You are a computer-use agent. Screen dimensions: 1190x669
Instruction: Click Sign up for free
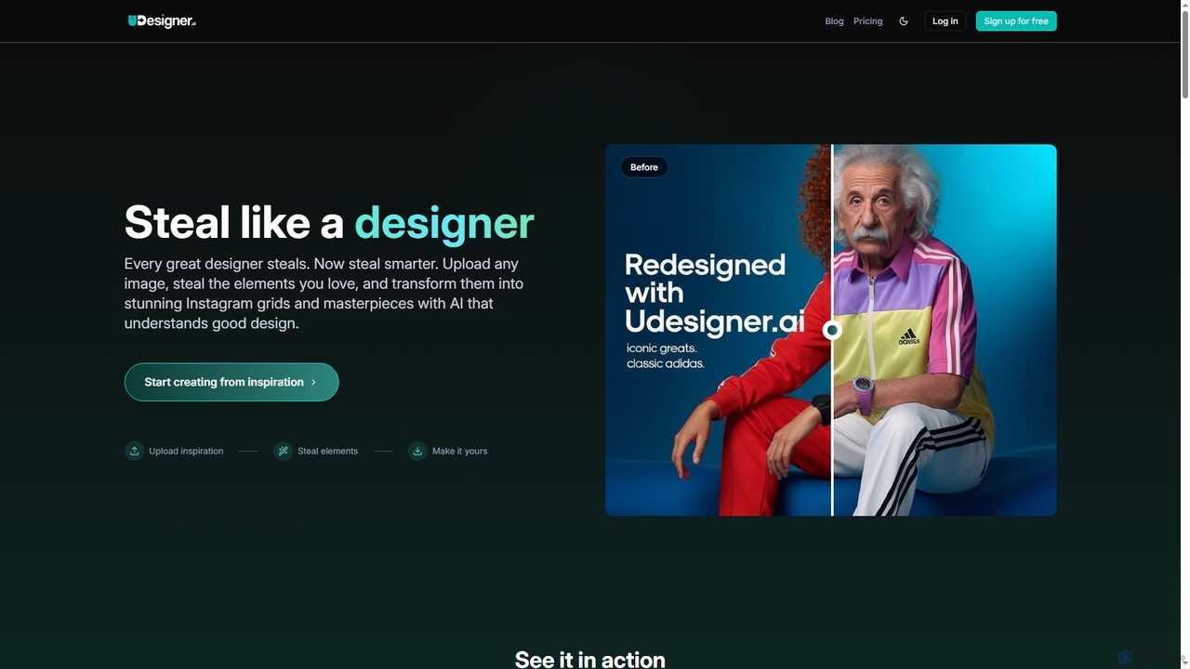pyautogui.click(x=1016, y=21)
